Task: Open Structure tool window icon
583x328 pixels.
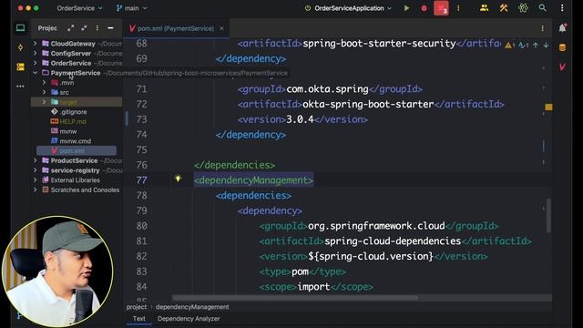Action: click(20, 67)
